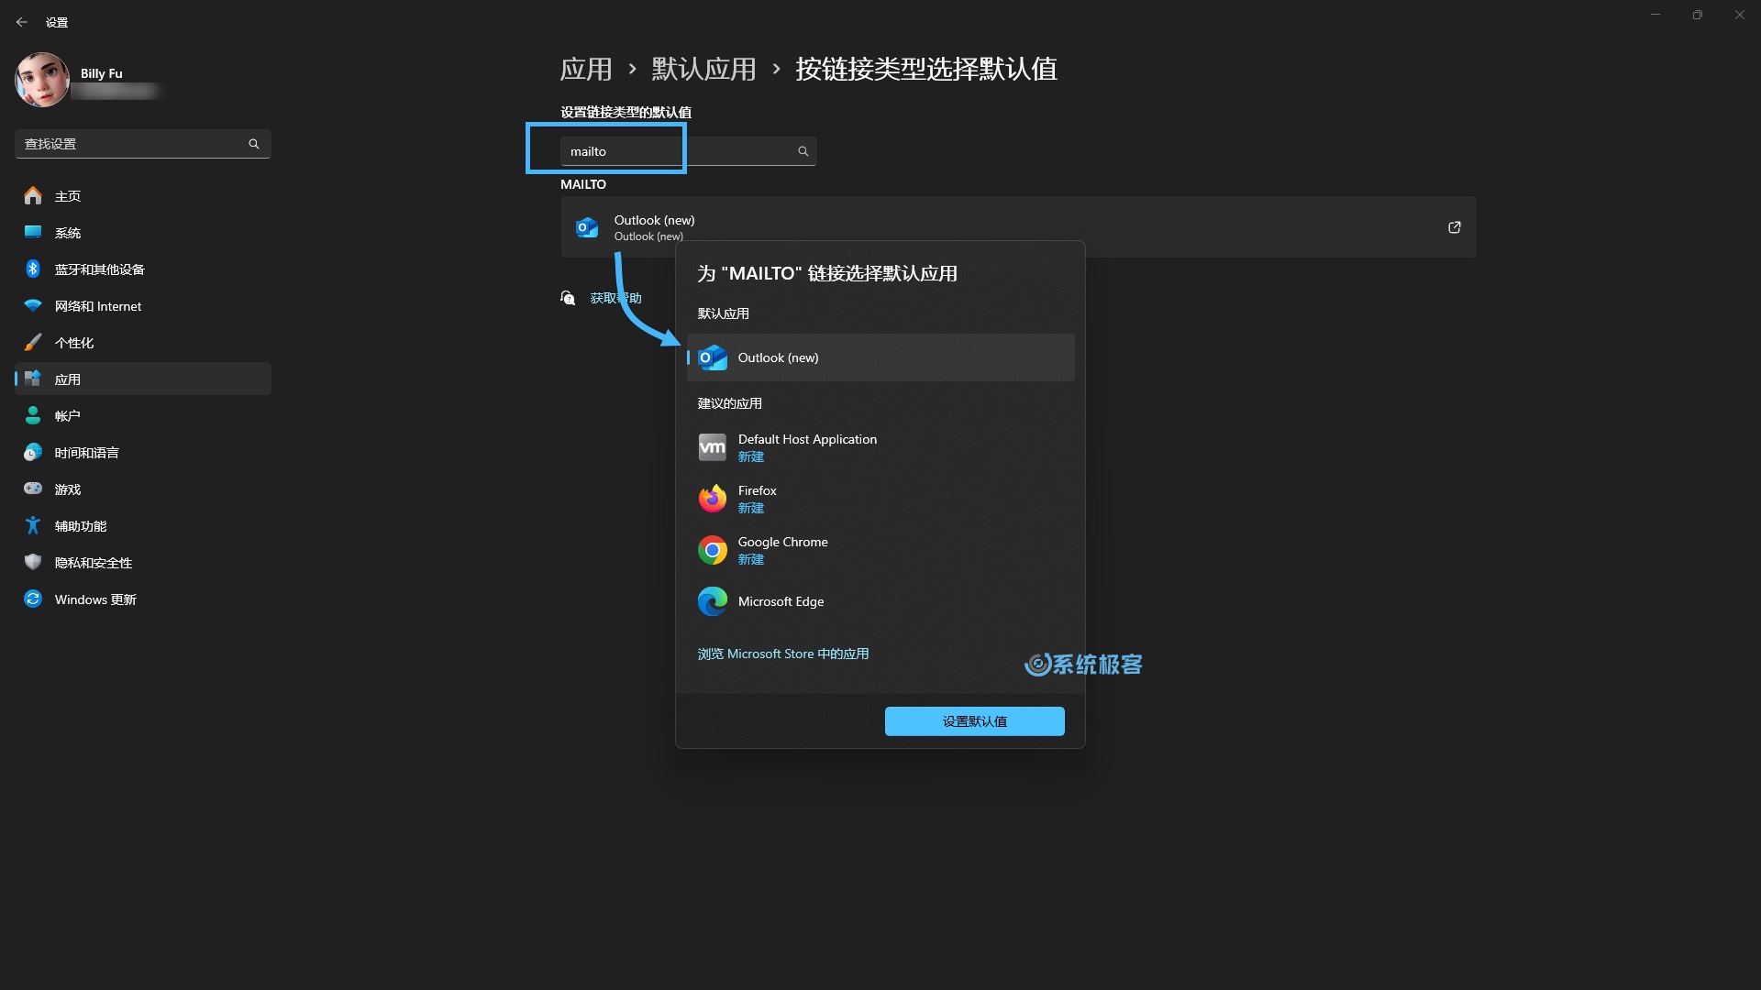Click the back arrow icon in Settings header
Viewport: 1761px width, 990px height.
(22, 20)
